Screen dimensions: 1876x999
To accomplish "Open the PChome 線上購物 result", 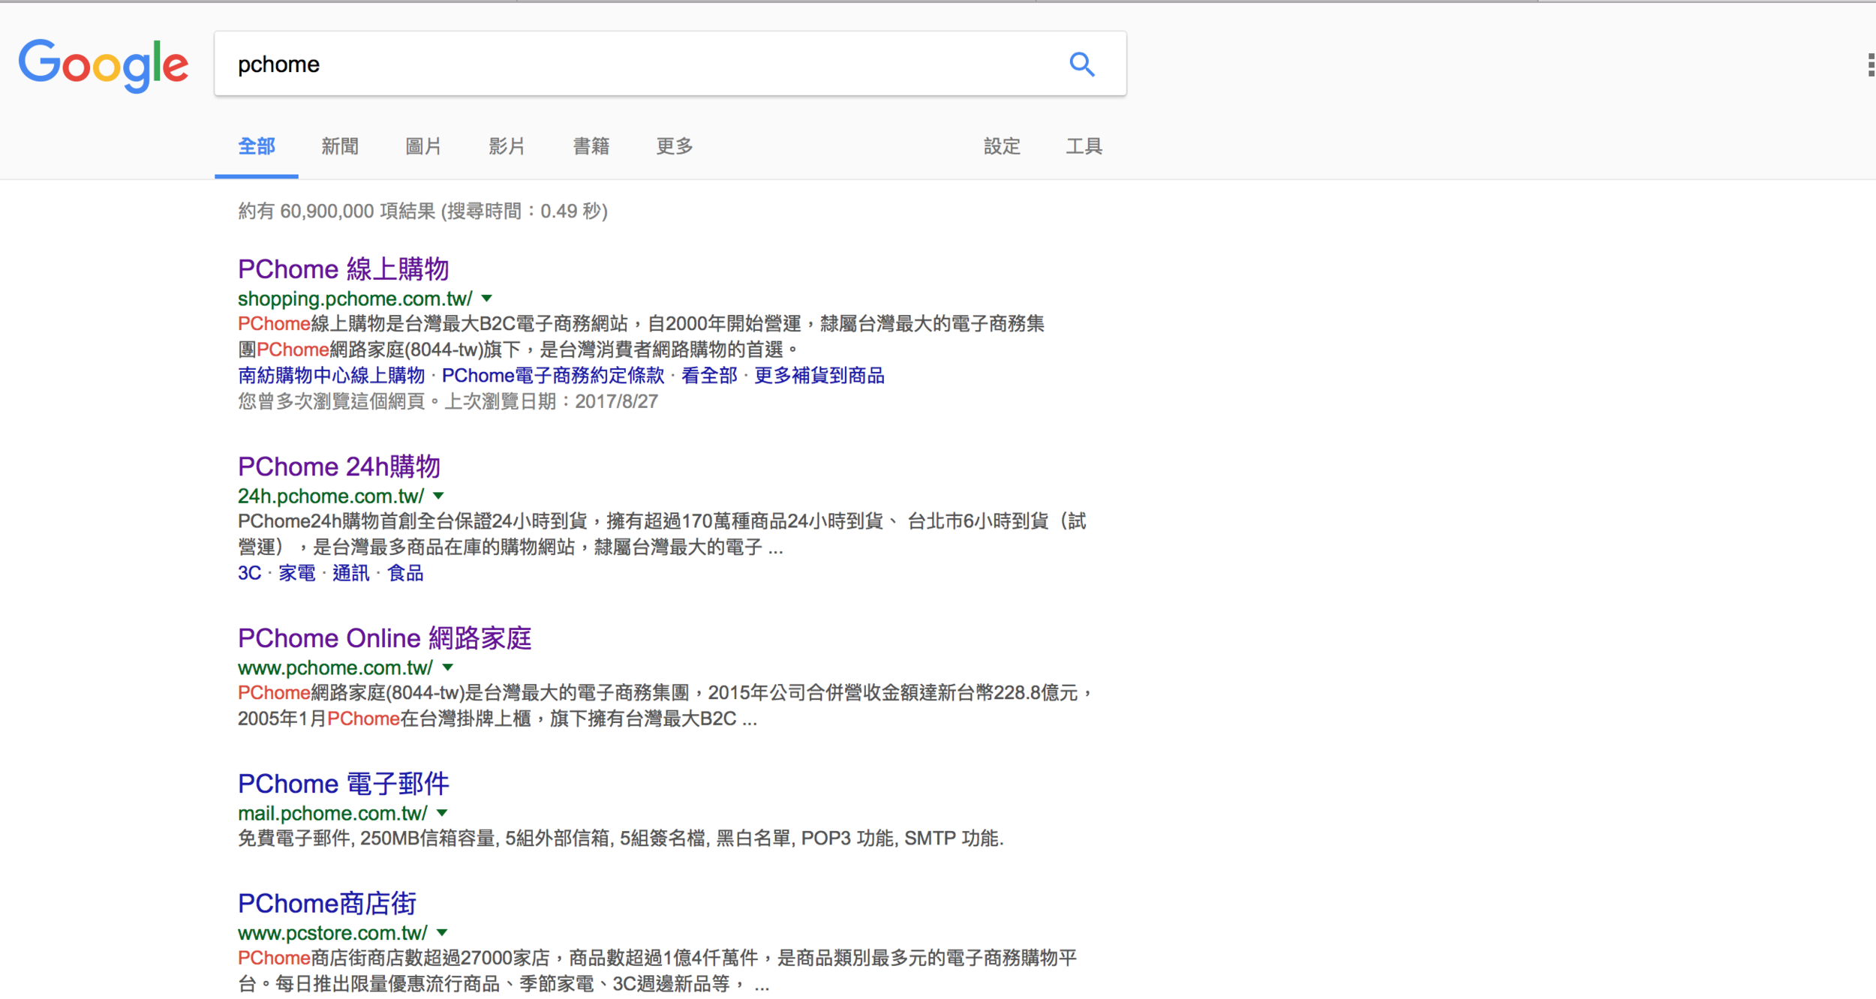I will point(343,268).
